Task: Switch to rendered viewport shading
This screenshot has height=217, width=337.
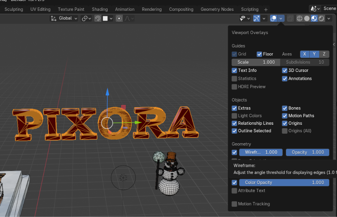Action: [321, 18]
